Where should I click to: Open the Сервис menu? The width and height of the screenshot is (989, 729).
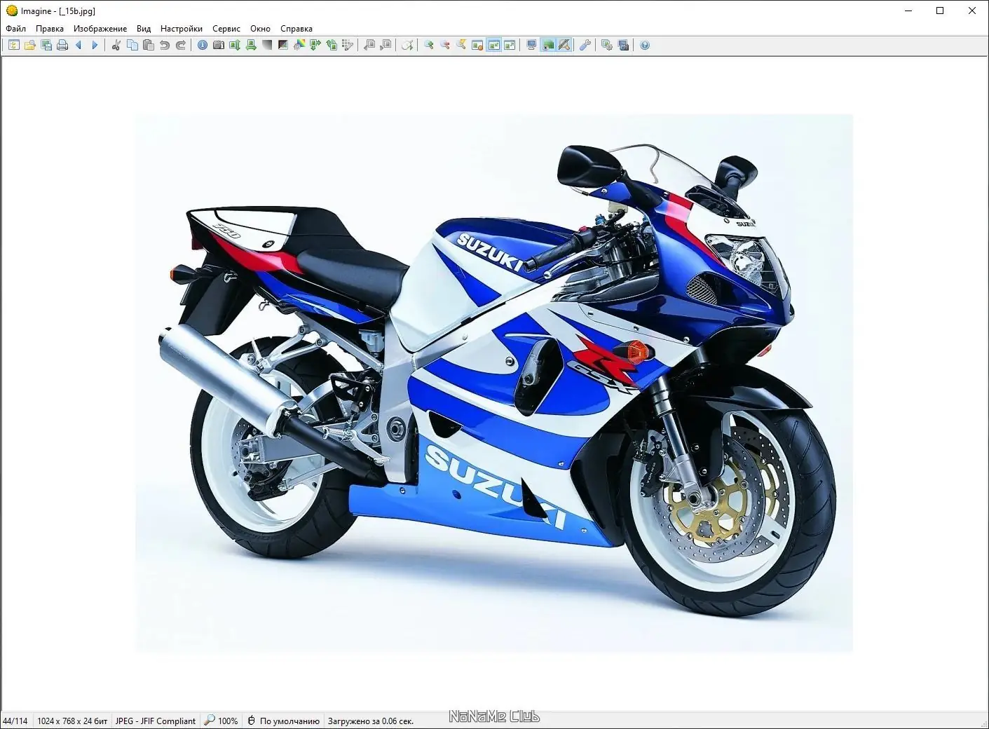pos(226,29)
